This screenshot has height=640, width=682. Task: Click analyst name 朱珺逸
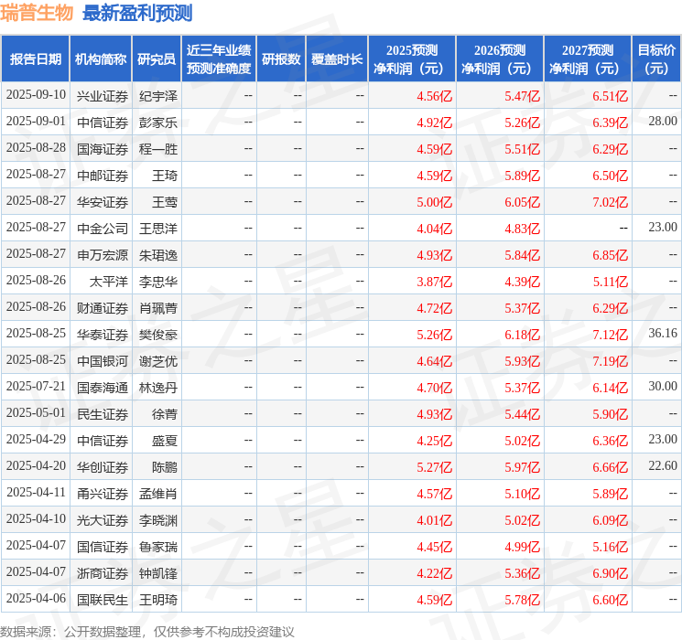point(158,255)
